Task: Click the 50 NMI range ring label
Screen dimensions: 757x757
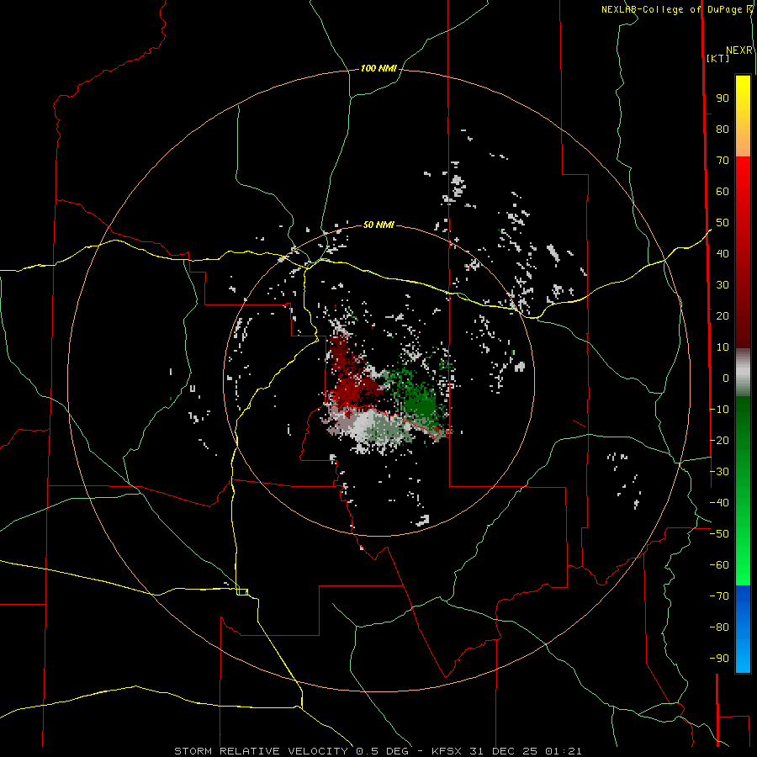Action: pyautogui.click(x=378, y=225)
